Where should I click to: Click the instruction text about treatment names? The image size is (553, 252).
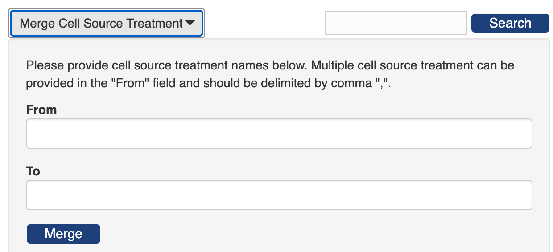pos(270,66)
